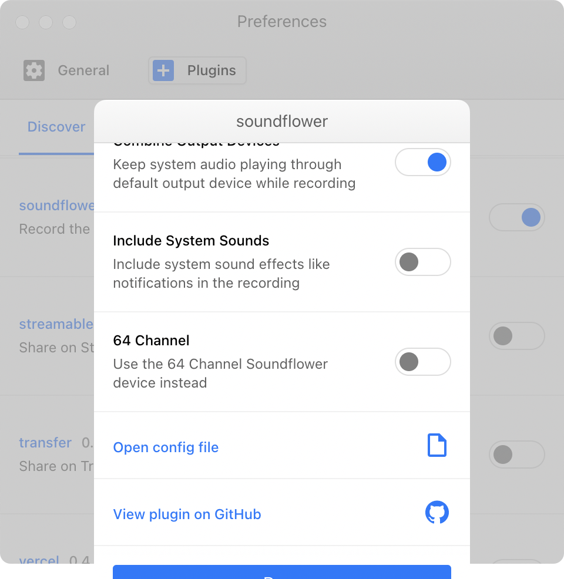View plugin on GitHub link
Image resolution: width=564 pixels, height=579 pixels.
point(187,514)
